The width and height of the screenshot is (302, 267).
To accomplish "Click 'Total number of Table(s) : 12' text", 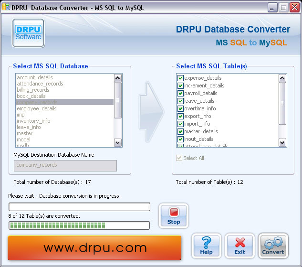I will click(x=209, y=182).
